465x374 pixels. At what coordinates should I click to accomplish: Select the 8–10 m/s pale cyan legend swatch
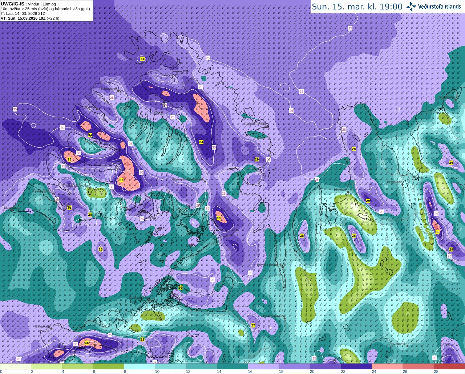click(x=139, y=366)
